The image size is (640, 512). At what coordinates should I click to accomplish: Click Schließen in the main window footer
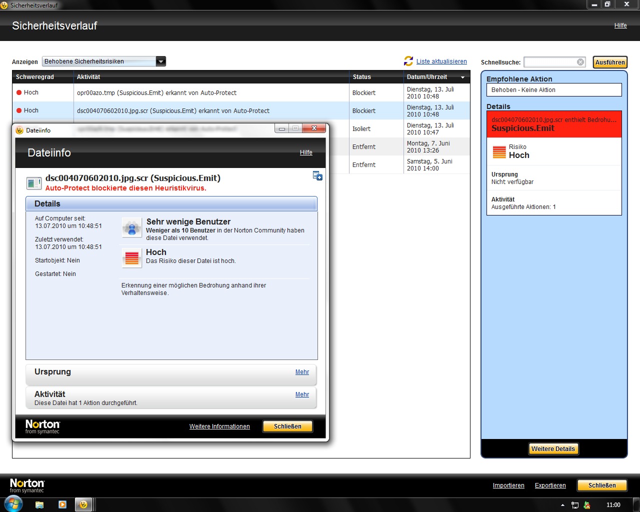[602, 485]
